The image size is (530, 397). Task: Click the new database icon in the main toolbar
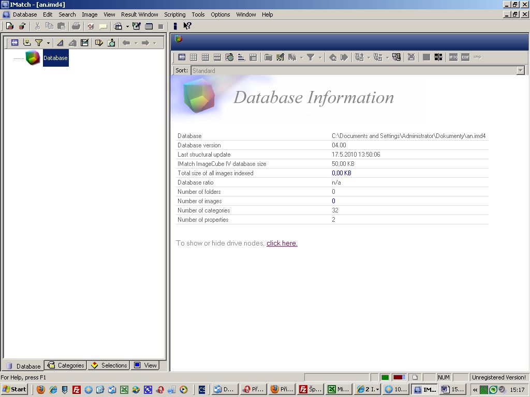9,26
